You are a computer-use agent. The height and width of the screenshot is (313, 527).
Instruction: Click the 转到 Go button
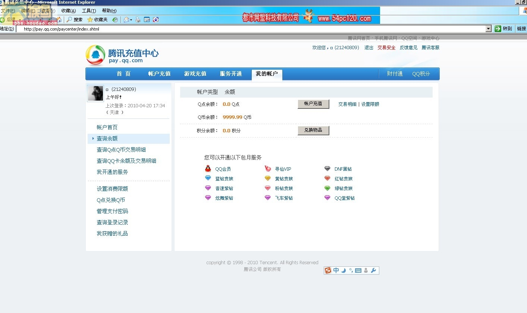(x=504, y=29)
